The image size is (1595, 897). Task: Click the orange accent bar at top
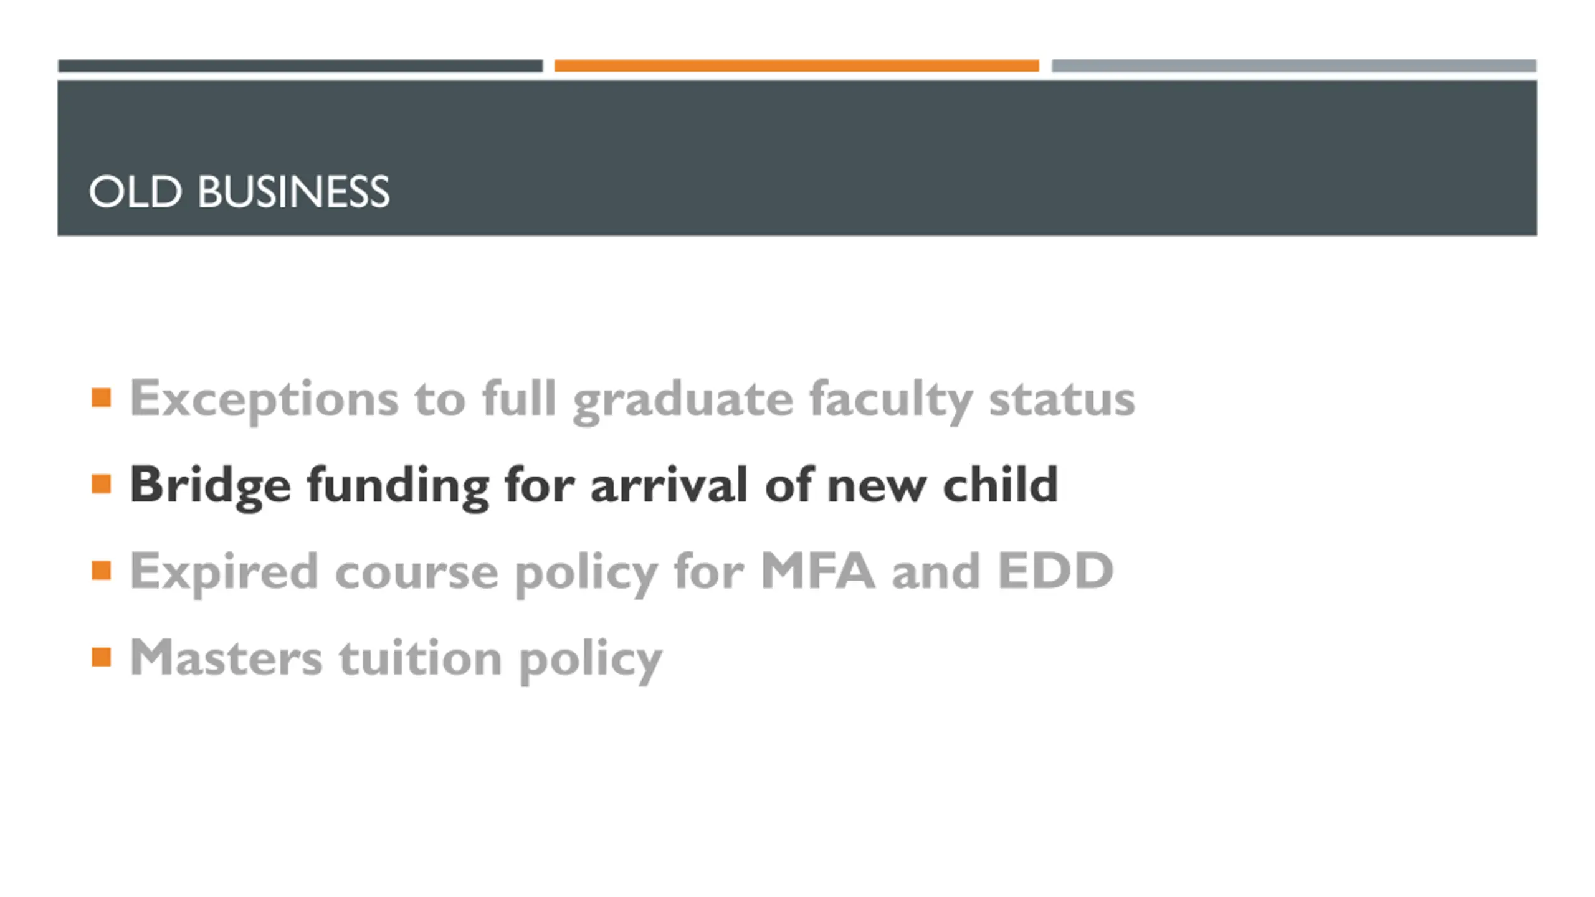(x=797, y=65)
